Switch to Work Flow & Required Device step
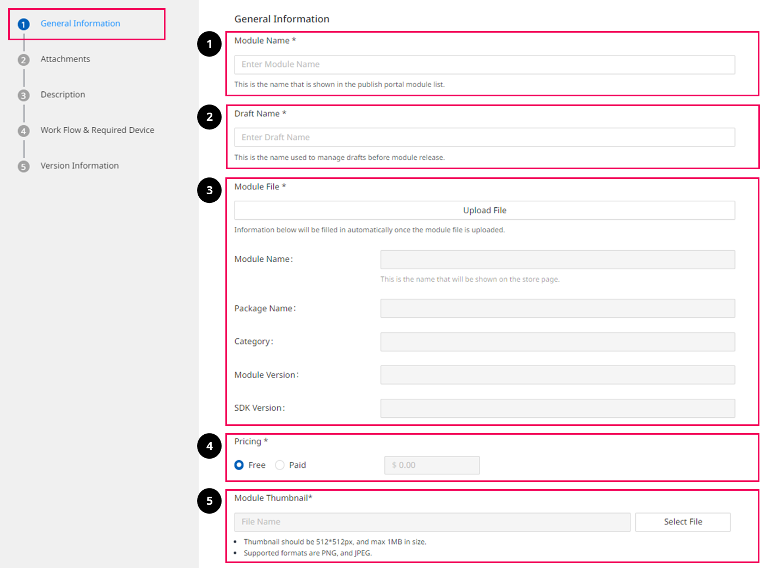The width and height of the screenshot is (760, 568). (x=97, y=130)
